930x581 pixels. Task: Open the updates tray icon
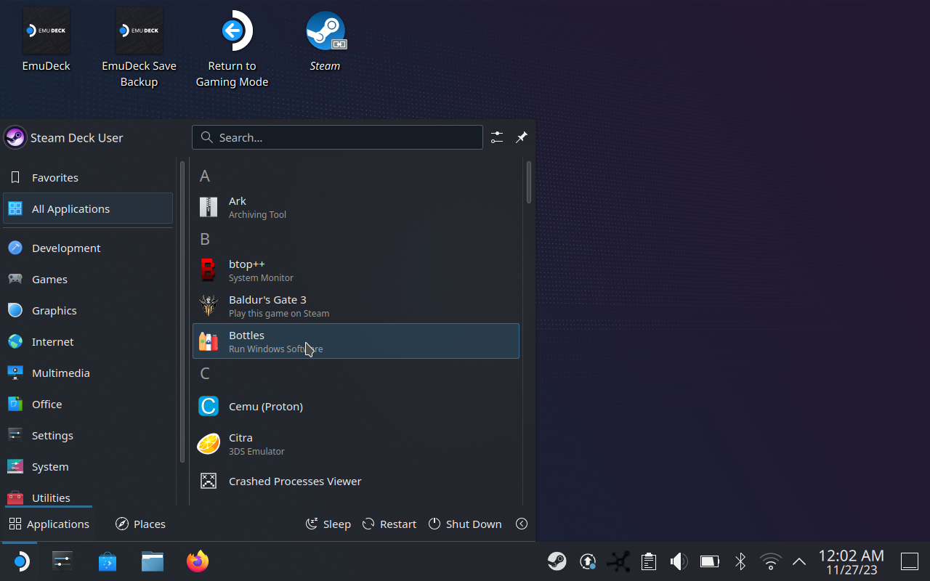click(x=588, y=561)
